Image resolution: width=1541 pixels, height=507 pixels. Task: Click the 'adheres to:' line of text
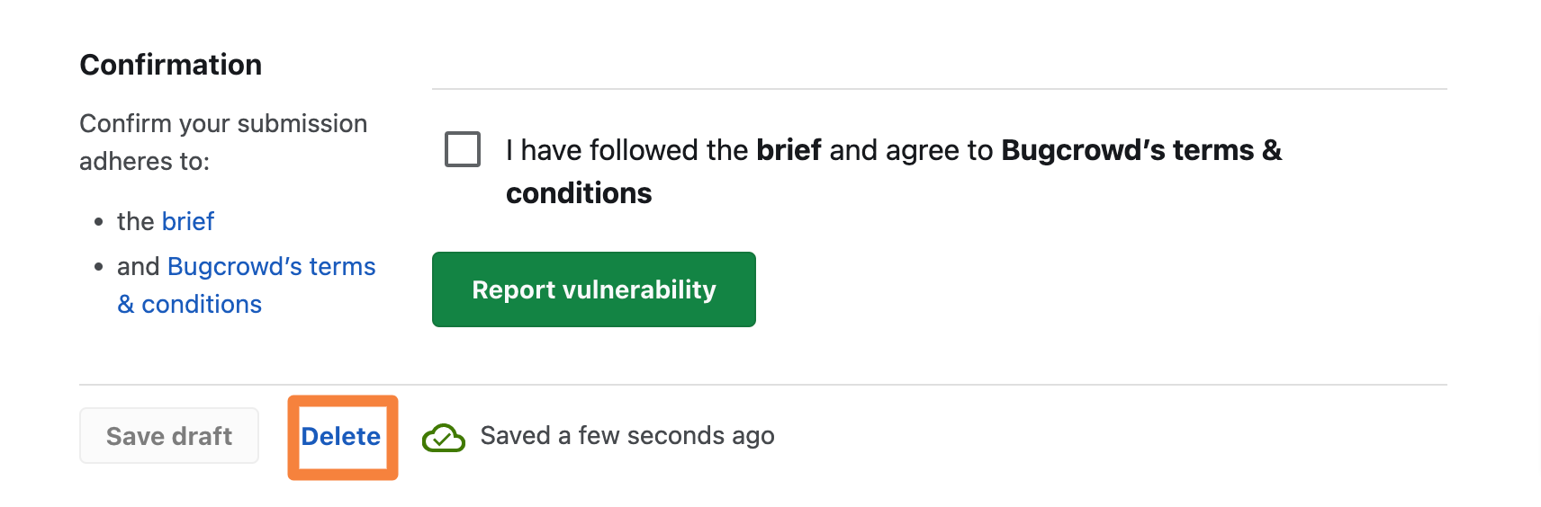point(144,161)
